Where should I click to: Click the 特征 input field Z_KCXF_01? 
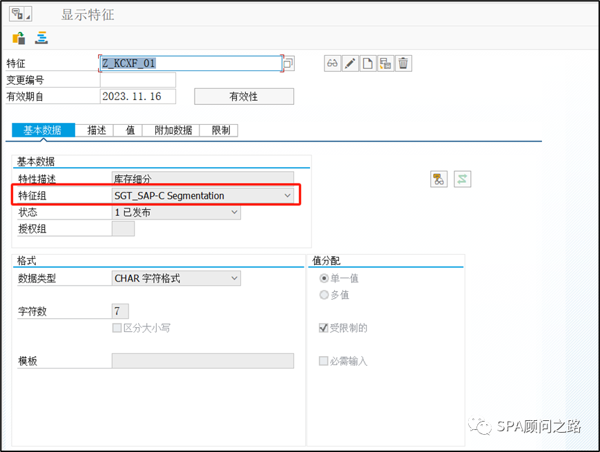point(191,63)
